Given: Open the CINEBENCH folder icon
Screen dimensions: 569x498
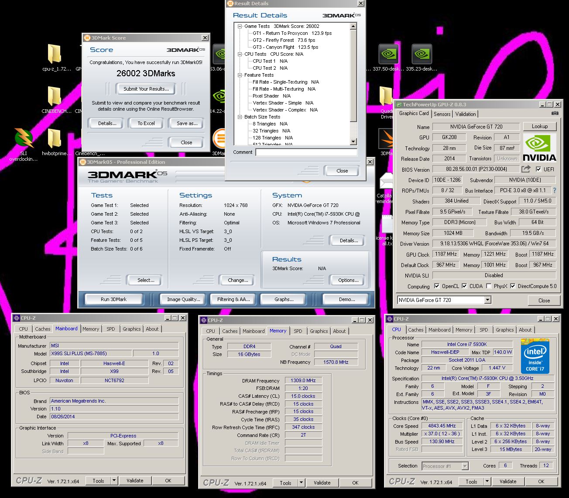Looking at the screenshot, I should click(54, 96).
